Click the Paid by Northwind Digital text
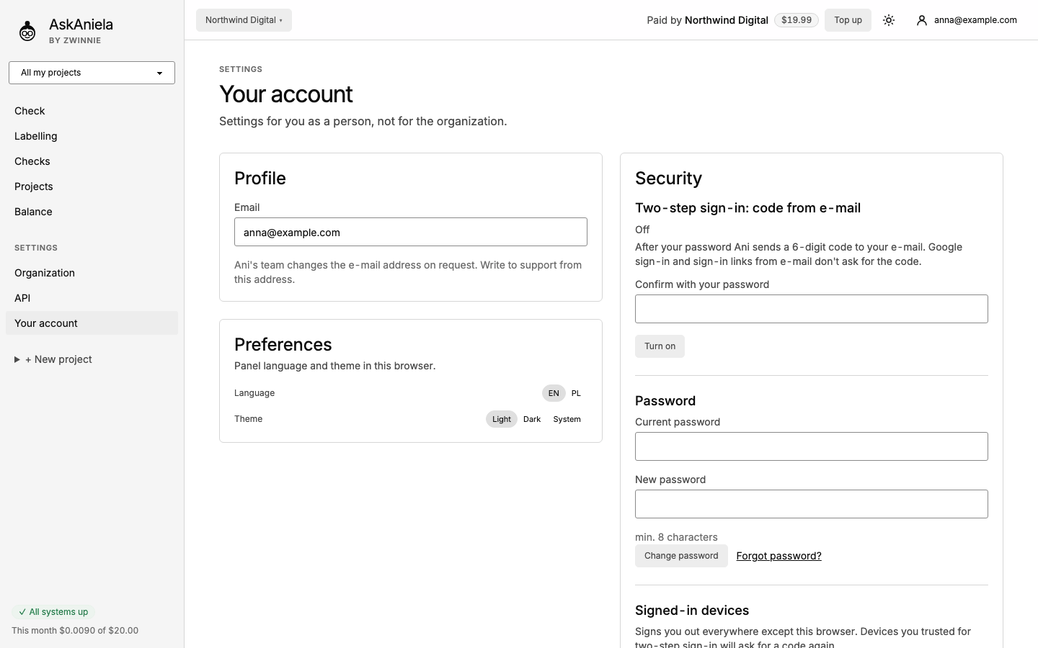 [707, 20]
